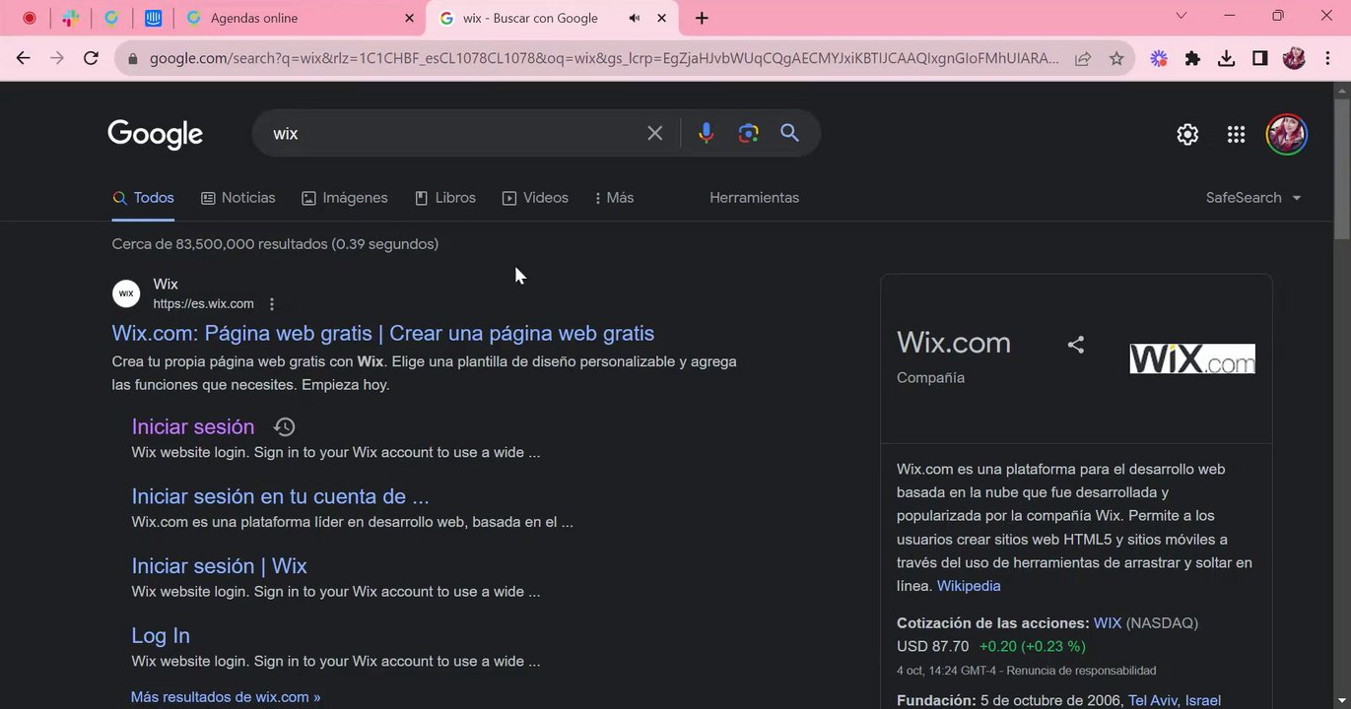Open Chrome profile avatar in toolbar
The width and height of the screenshot is (1351, 709).
[1294, 58]
